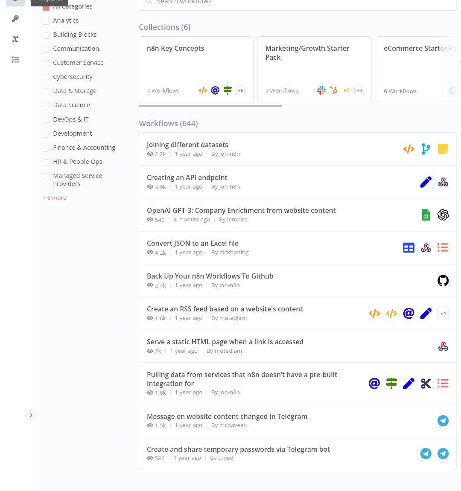Click the collections horizontal scrollbar
The height and width of the screenshot is (491, 461).
(210, 106)
